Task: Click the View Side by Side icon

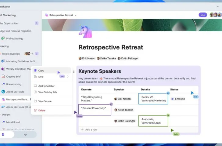Action: tap(35, 92)
